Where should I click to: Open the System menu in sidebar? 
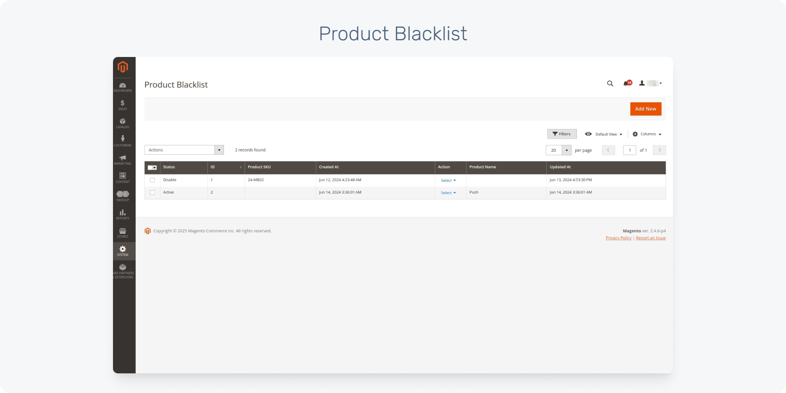click(x=123, y=251)
